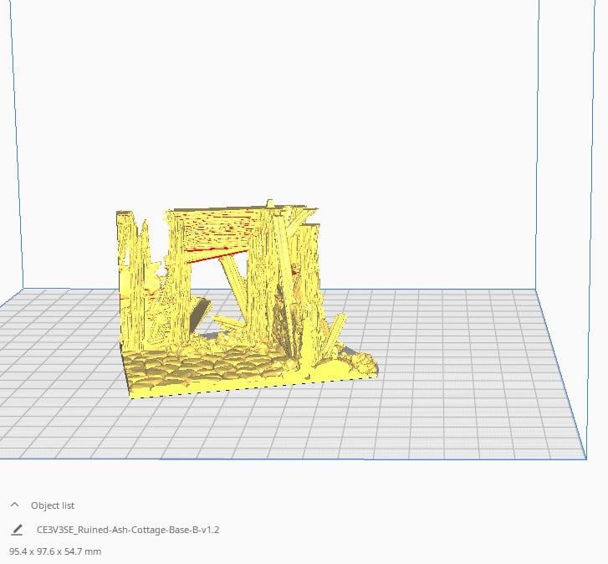Screen dimensions: 608x564
Task: Collapse the Object list chevron
Action: point(14,505)
